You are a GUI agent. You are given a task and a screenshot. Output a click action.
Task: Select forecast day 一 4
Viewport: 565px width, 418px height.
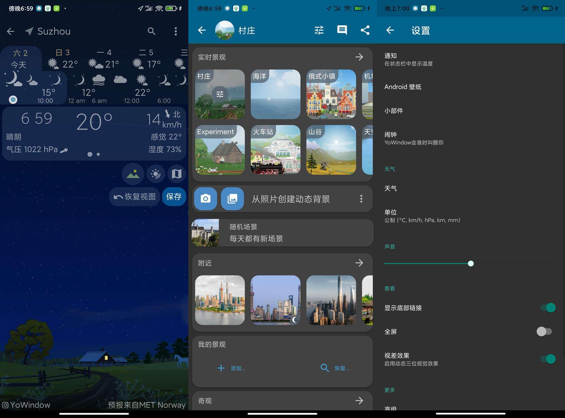(104, 59)
